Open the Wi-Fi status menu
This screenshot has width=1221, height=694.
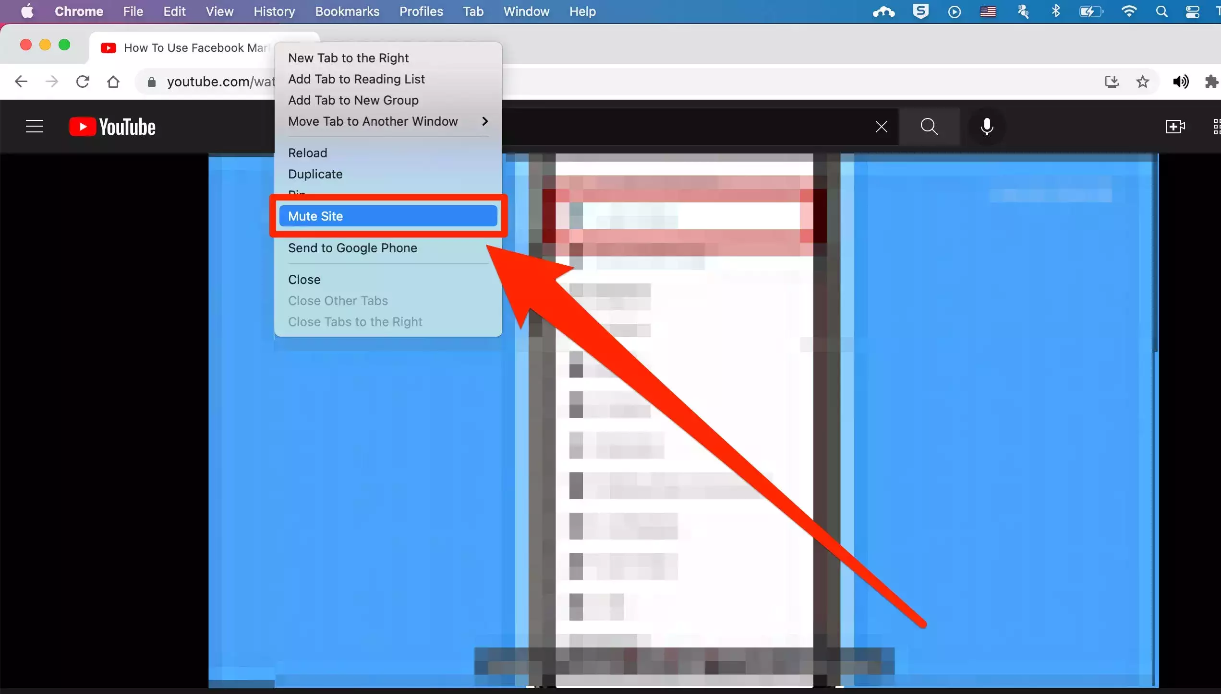click(1129, 12)
